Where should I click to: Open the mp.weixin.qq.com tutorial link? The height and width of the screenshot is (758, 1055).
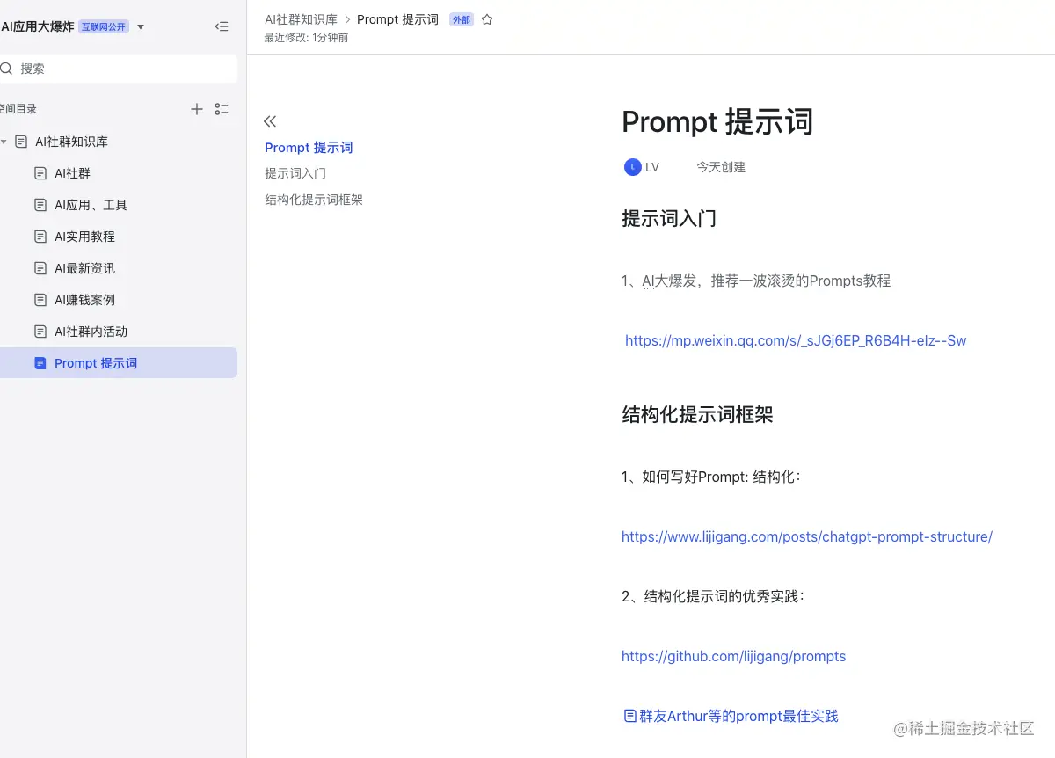pyautogui.click(x=795, y=340)
